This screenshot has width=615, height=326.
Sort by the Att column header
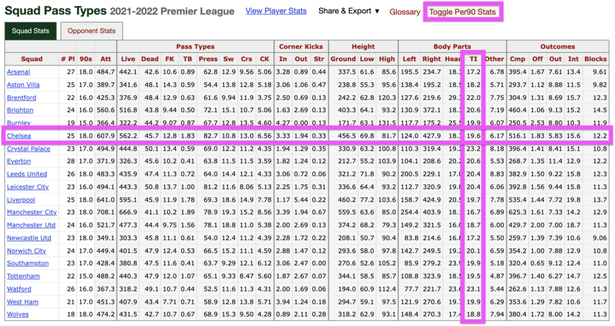click(x=106, y=59)
